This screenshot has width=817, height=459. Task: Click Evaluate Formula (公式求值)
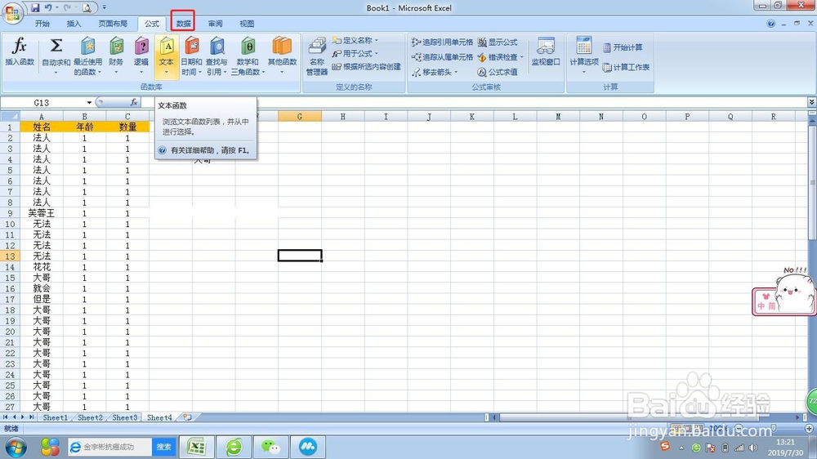(x=498, y=72)
